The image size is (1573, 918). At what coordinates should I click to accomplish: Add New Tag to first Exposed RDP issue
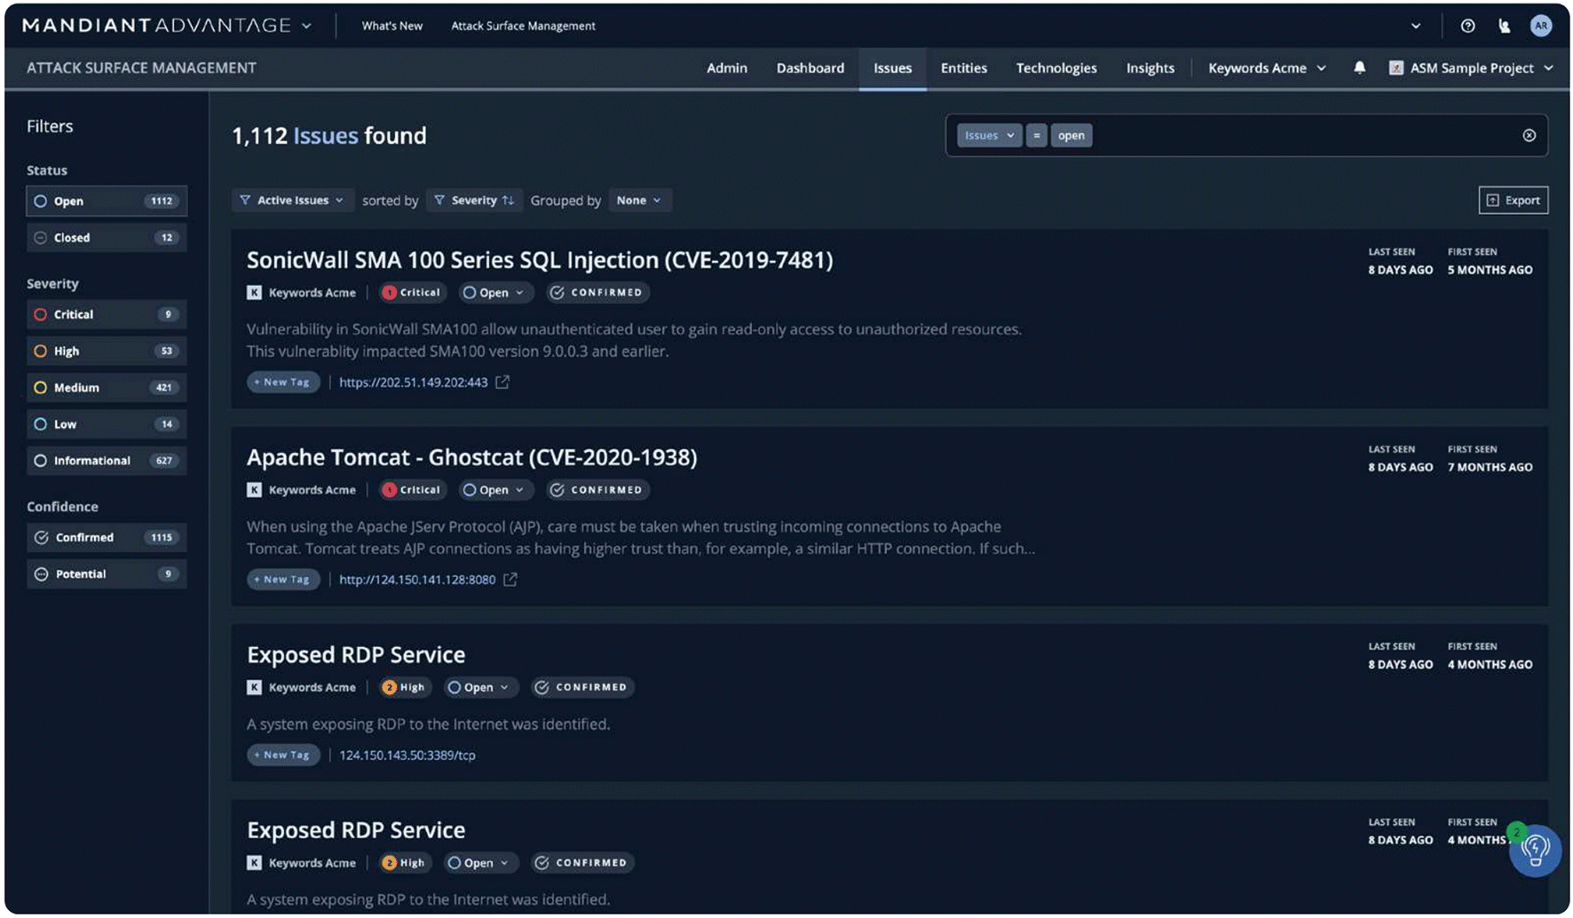coord(283,755)
